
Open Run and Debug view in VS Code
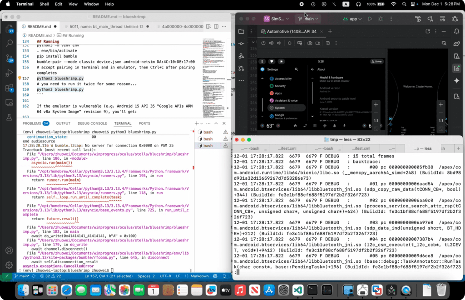10,73
